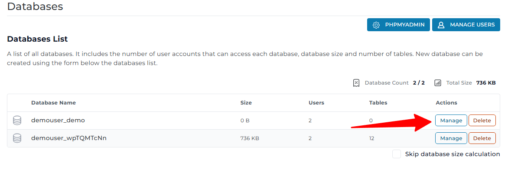
Task: Click the Database Name column header
Action: click(53, 103)
